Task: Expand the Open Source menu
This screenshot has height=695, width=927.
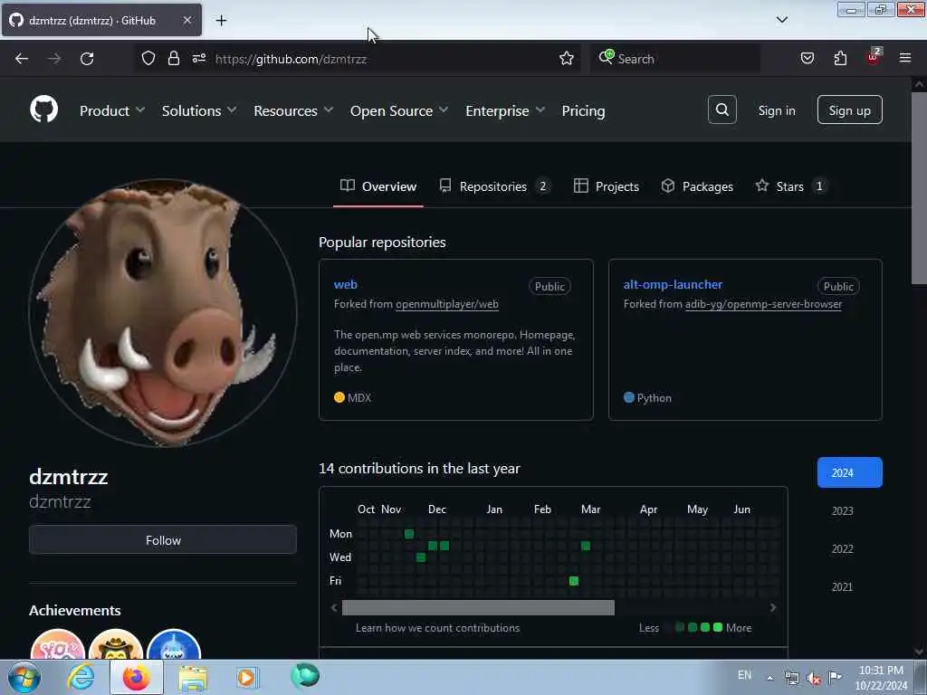Action: point(399,110)
